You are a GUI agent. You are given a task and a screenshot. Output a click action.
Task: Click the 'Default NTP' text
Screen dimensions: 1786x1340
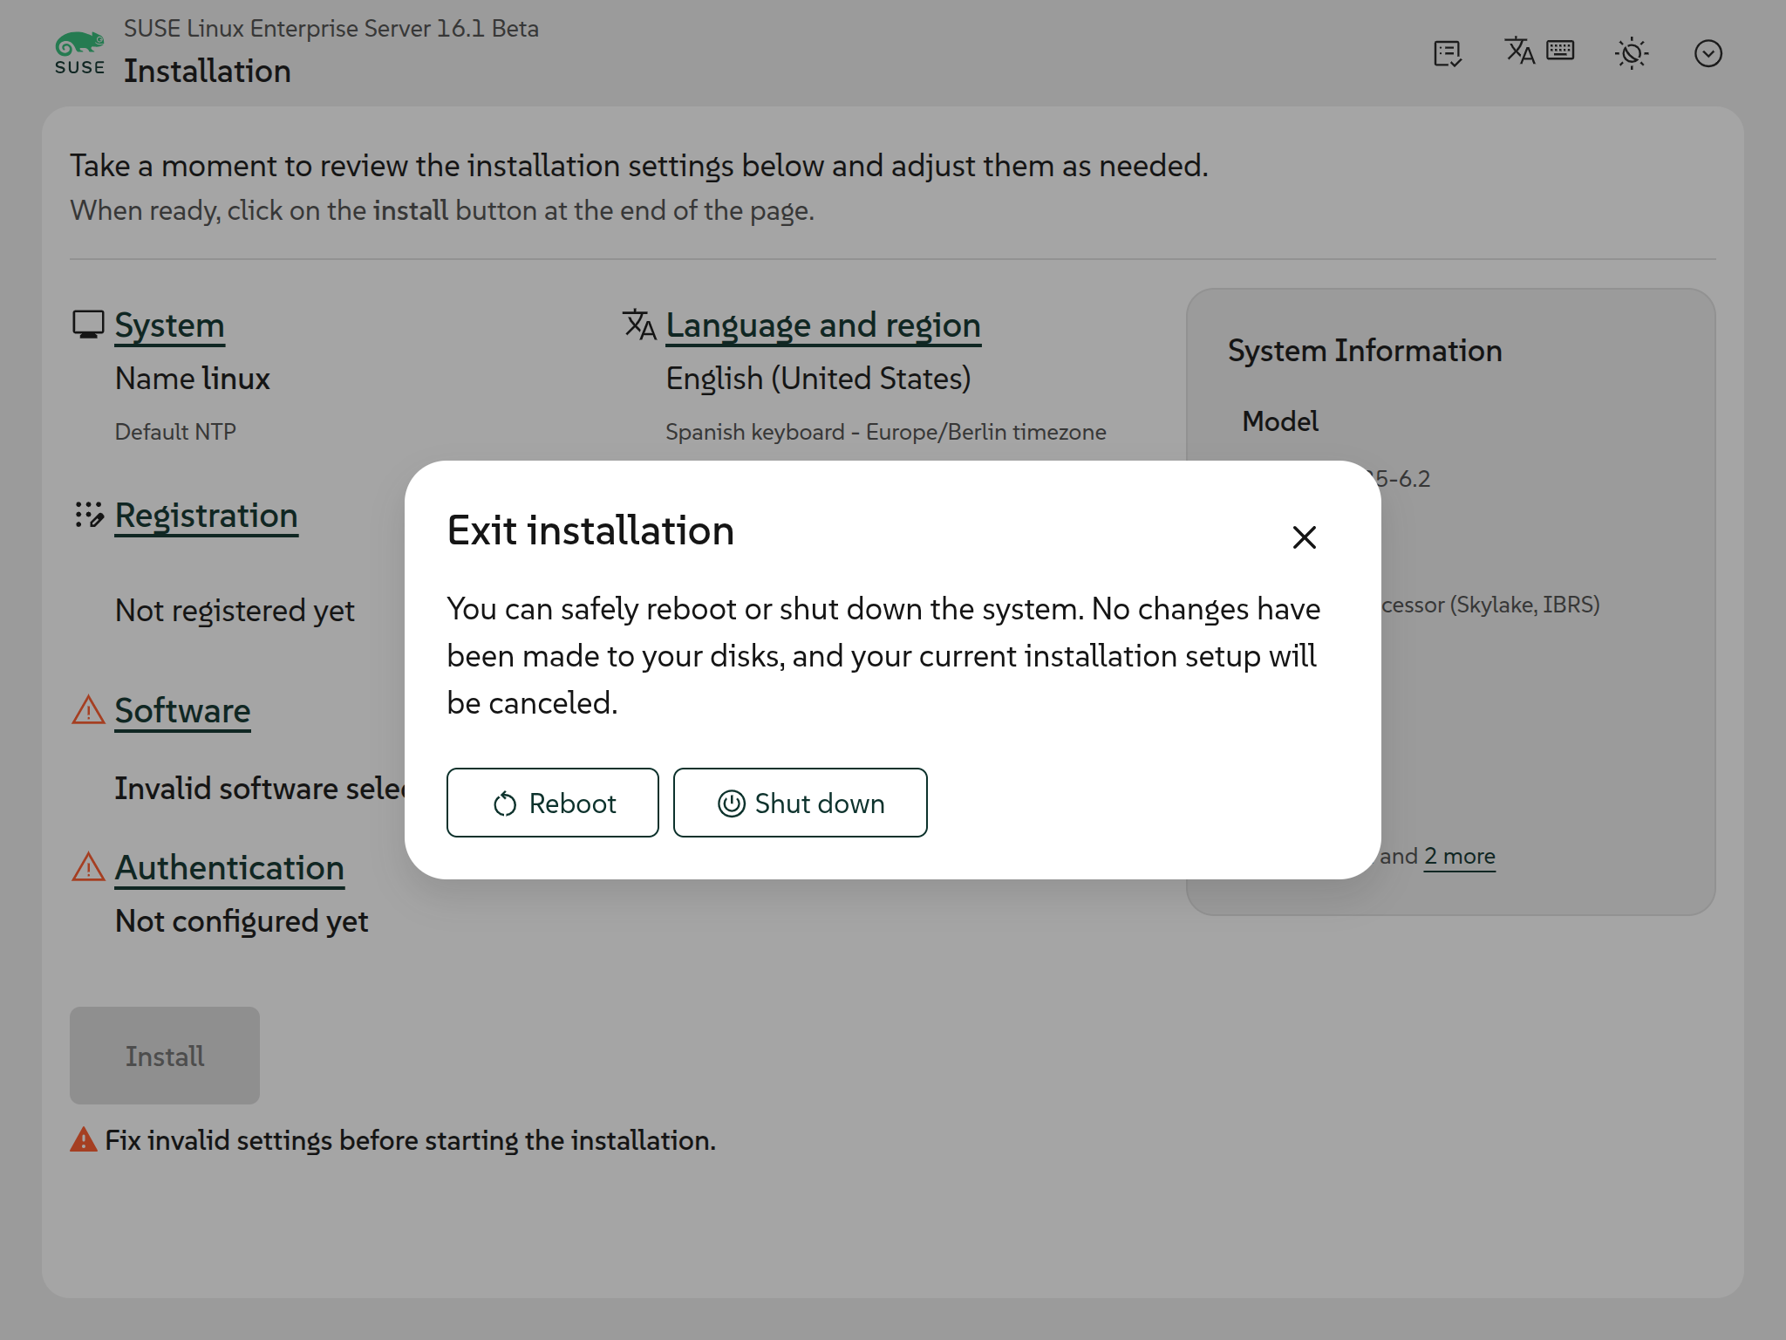coord(175,432)
